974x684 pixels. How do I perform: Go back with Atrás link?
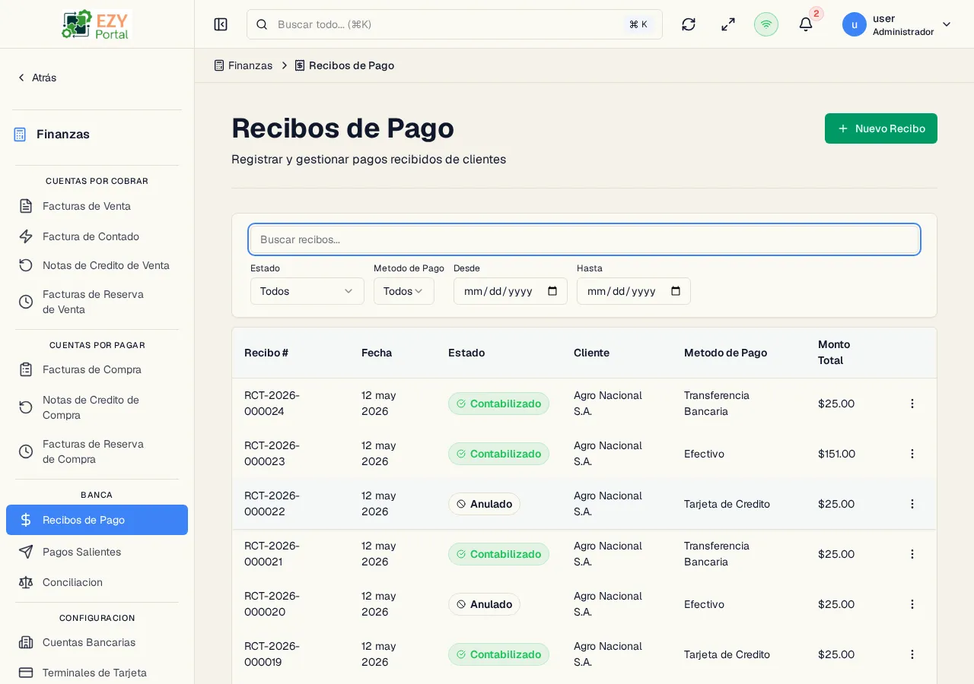37,78
